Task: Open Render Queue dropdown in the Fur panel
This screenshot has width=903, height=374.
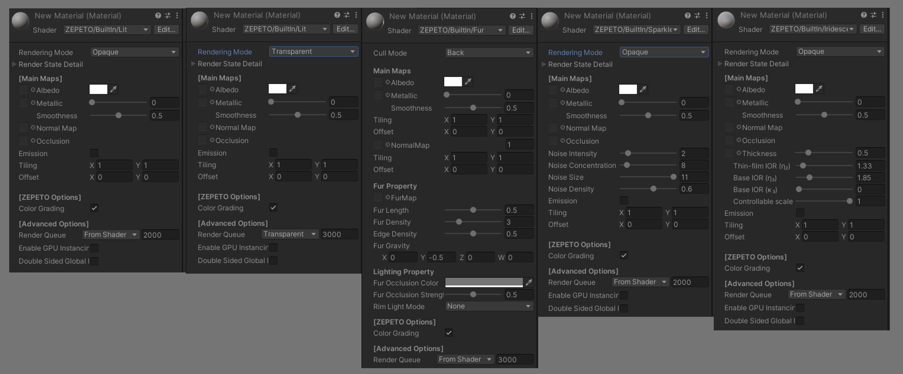Action: tap(465, 359)
